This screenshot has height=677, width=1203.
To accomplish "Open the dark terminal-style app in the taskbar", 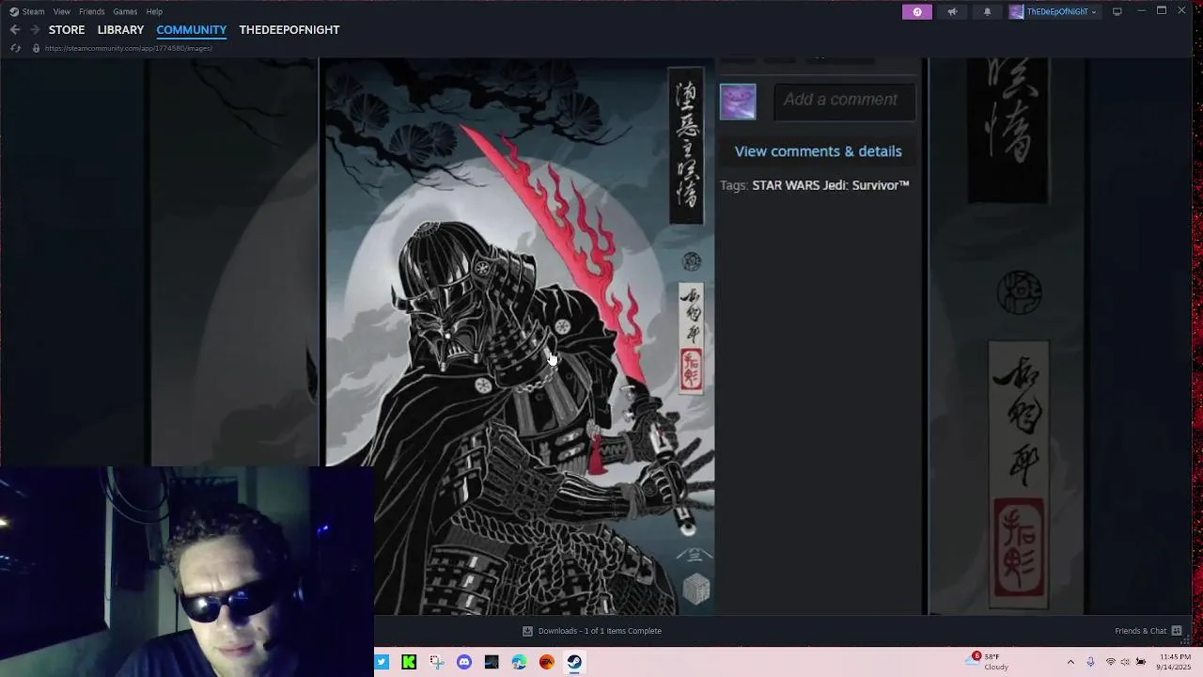I will point(492,662).
